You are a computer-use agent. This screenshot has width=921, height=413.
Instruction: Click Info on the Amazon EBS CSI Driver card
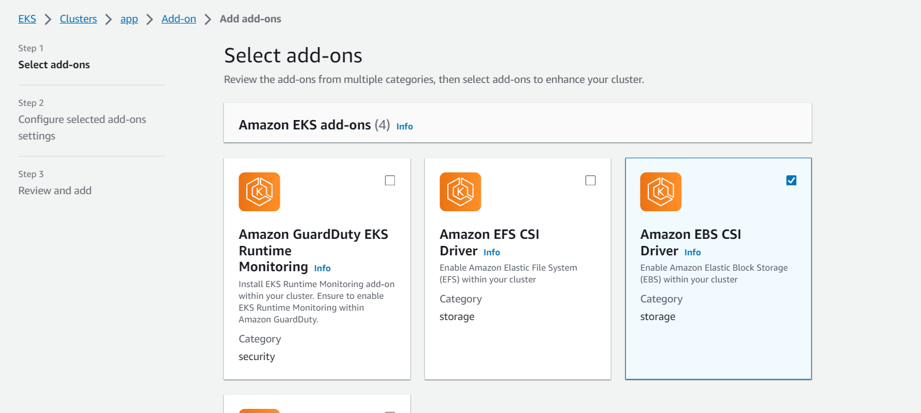click(x=692, y=252)
